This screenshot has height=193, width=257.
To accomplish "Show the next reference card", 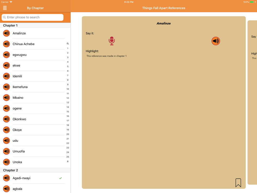I will [252, 102].
